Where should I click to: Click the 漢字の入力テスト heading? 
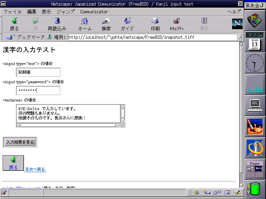point(29,50)
